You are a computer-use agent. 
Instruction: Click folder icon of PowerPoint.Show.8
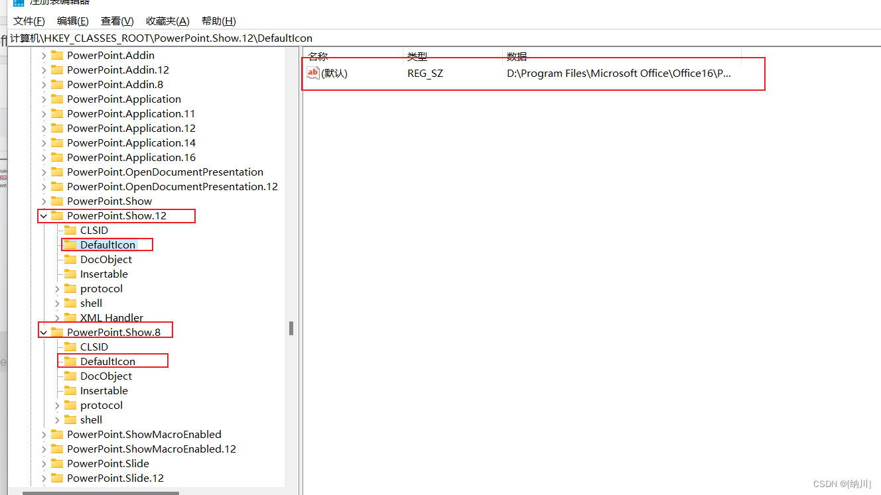click(57, 333)
